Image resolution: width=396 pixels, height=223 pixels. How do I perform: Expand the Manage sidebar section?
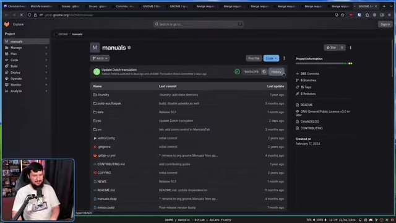coord(26,48)
